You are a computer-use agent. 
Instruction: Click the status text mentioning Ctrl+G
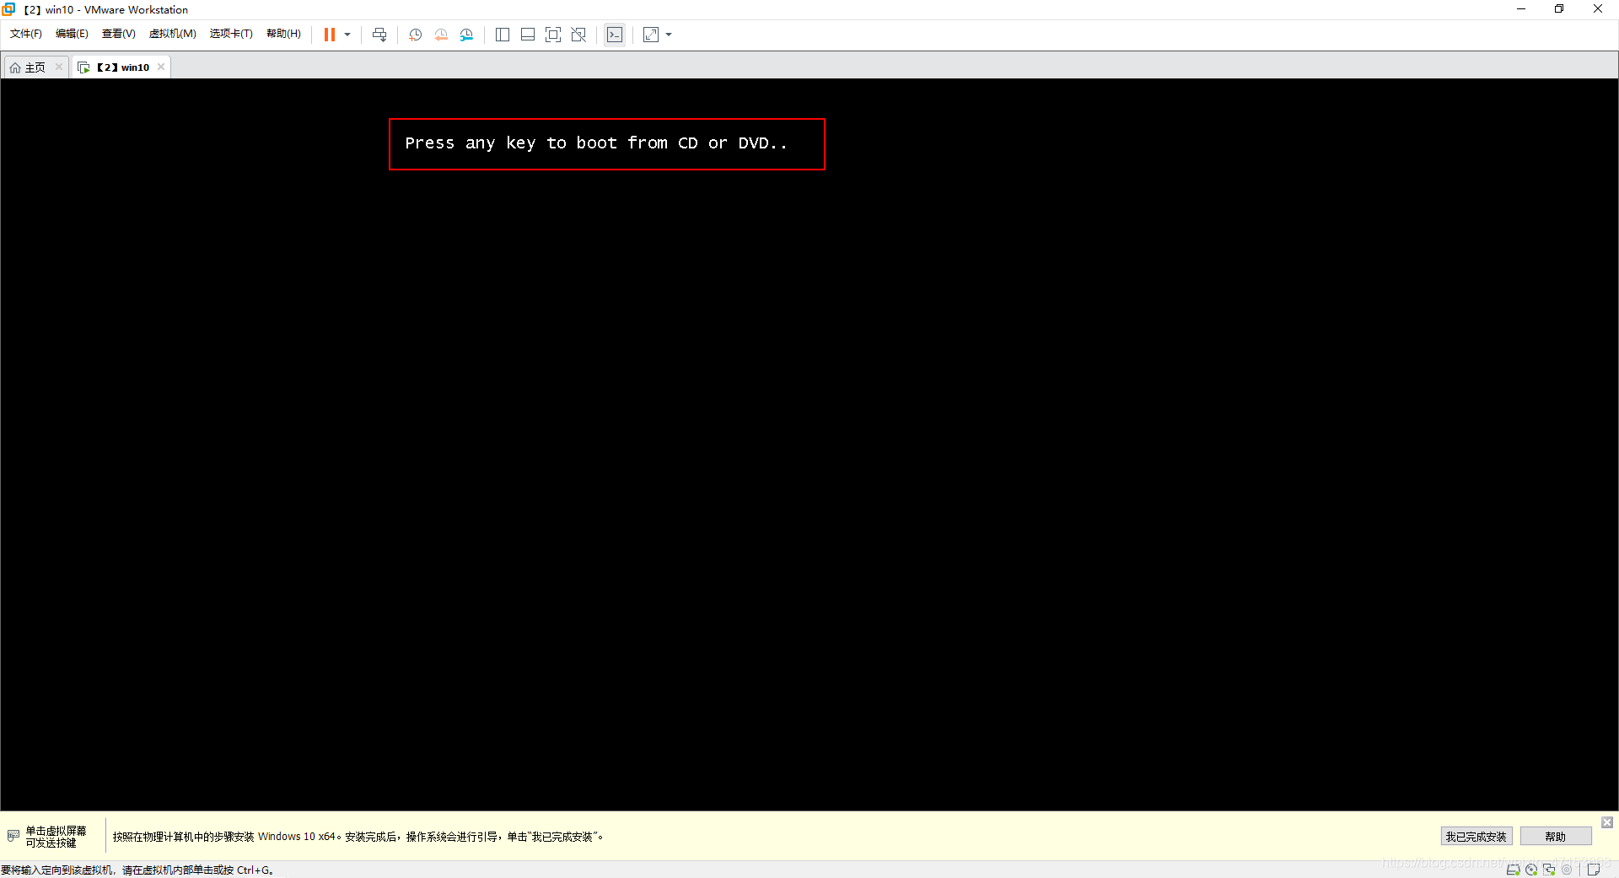click(137, 870)
